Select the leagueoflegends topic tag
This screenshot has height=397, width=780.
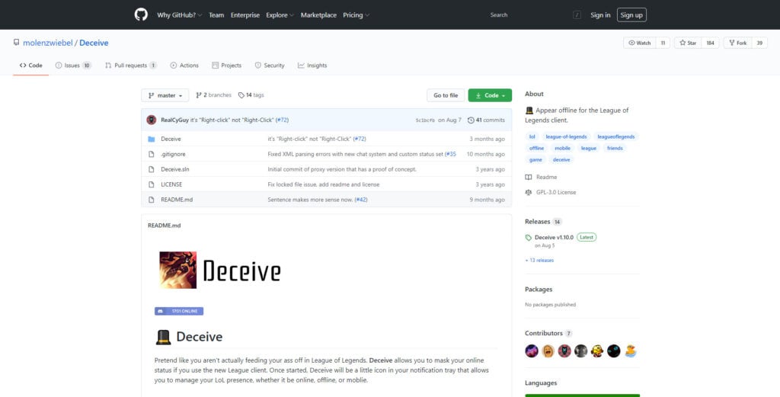pos(615,136)
